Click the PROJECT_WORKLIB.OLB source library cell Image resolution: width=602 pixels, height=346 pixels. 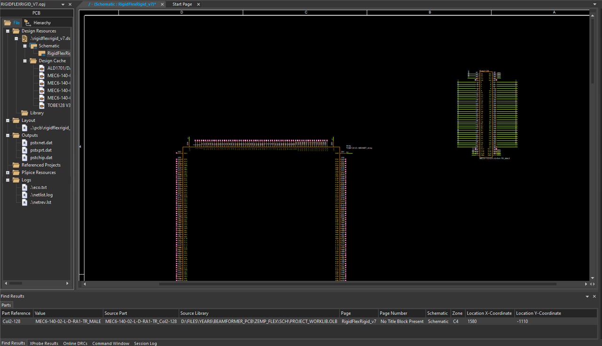[259, 322]
